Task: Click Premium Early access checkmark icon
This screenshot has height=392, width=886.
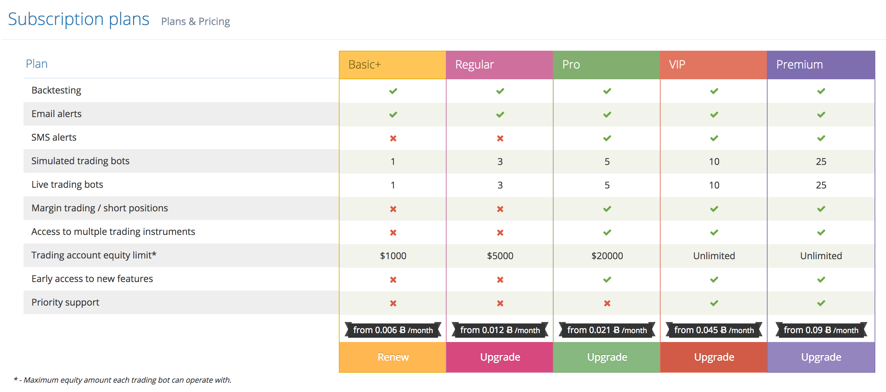Action: point(821,280)
